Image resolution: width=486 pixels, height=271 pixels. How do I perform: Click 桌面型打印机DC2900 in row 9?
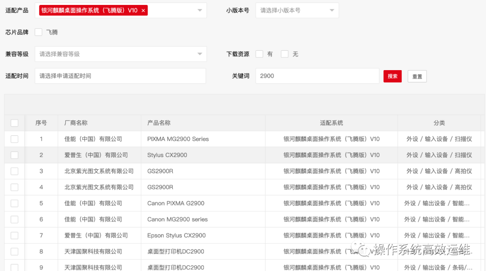pyautogui.click(x=176, y=267)
